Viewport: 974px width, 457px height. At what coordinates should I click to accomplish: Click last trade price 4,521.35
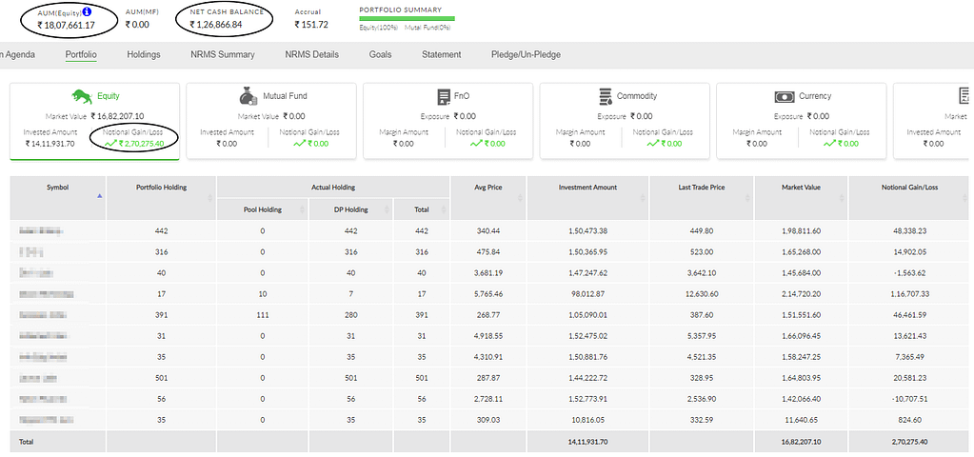(x=702, y=358)
